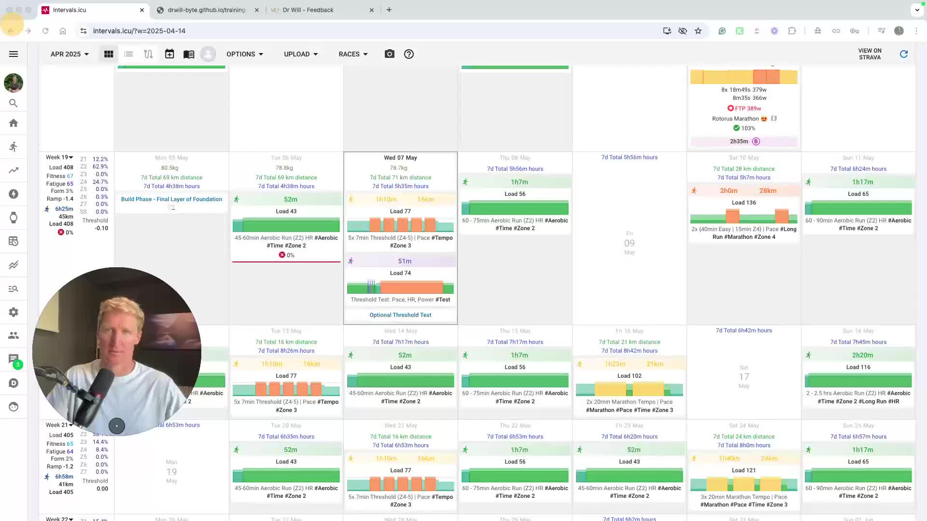
Task: Click the refresh calendar icon
Action: [904, 54]
